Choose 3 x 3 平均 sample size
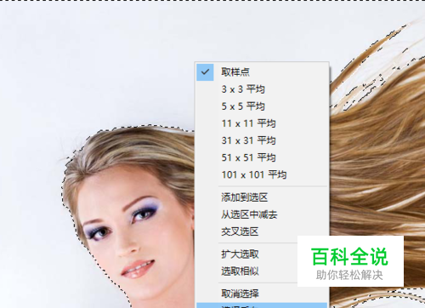 (x=262, y=89)
